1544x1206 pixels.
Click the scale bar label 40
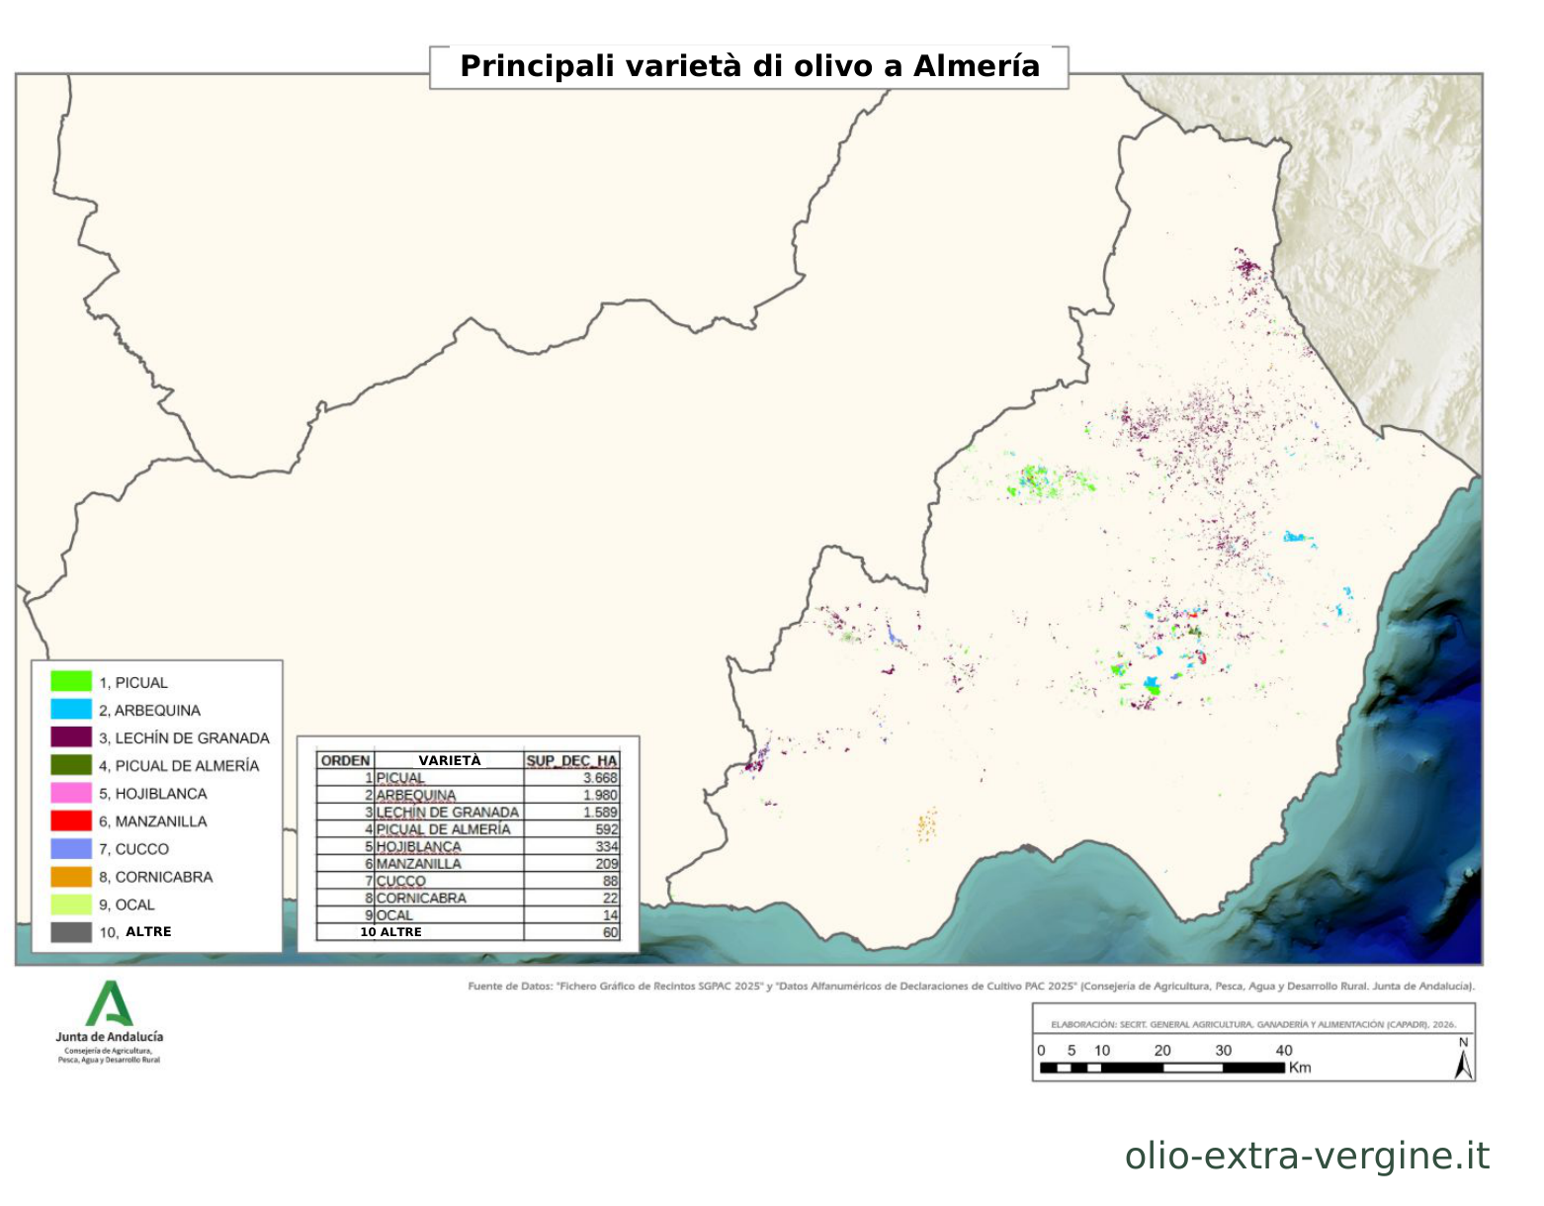1284,1050
